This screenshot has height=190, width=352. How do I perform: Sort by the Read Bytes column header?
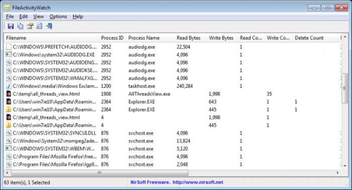point(189,38)
